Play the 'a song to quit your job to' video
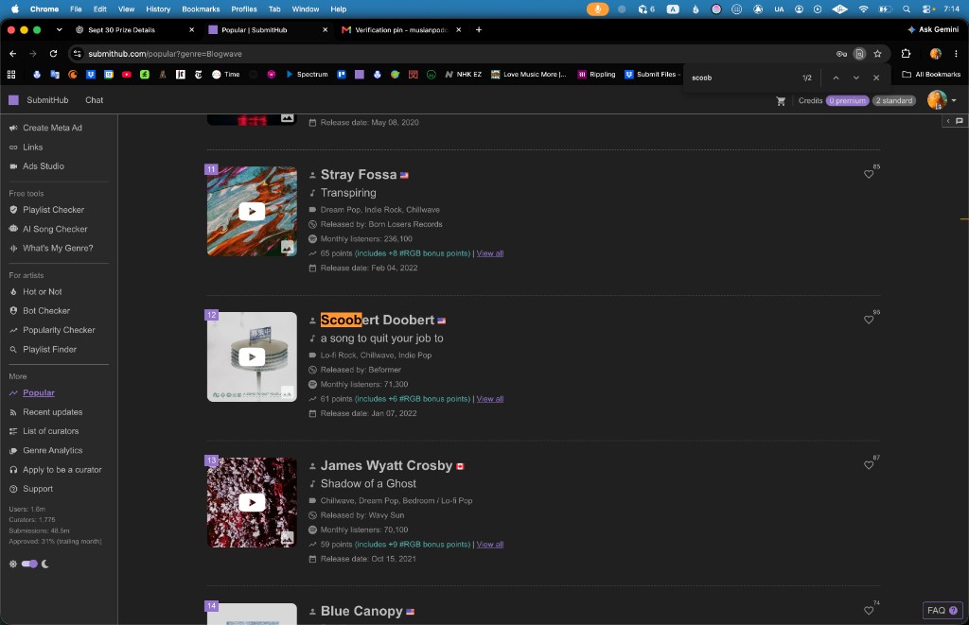Image resolution: width=969 pixels, height=625 pixels. 252,357
